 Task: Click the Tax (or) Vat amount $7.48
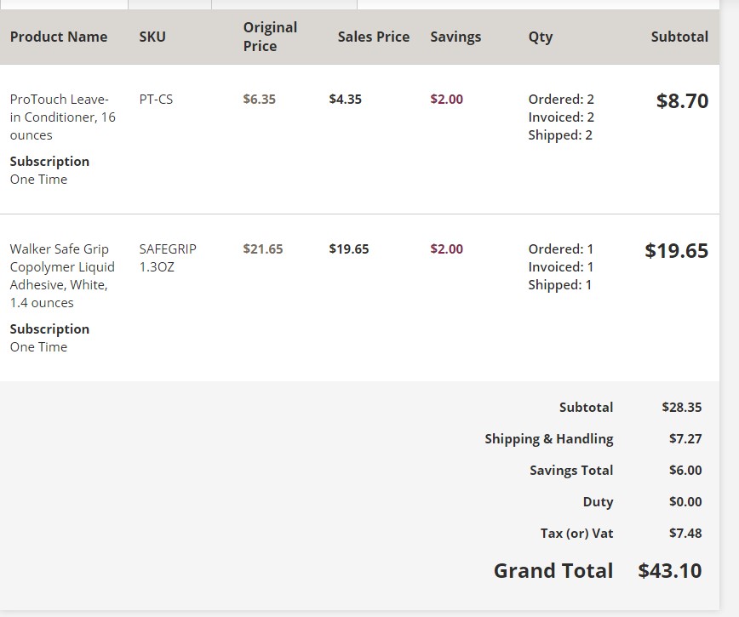(685, 533)
